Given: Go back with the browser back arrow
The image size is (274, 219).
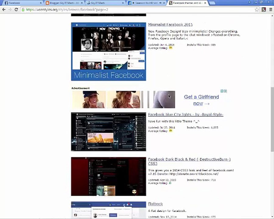Looking at the screenshot, I should click(x=4, y=10).
